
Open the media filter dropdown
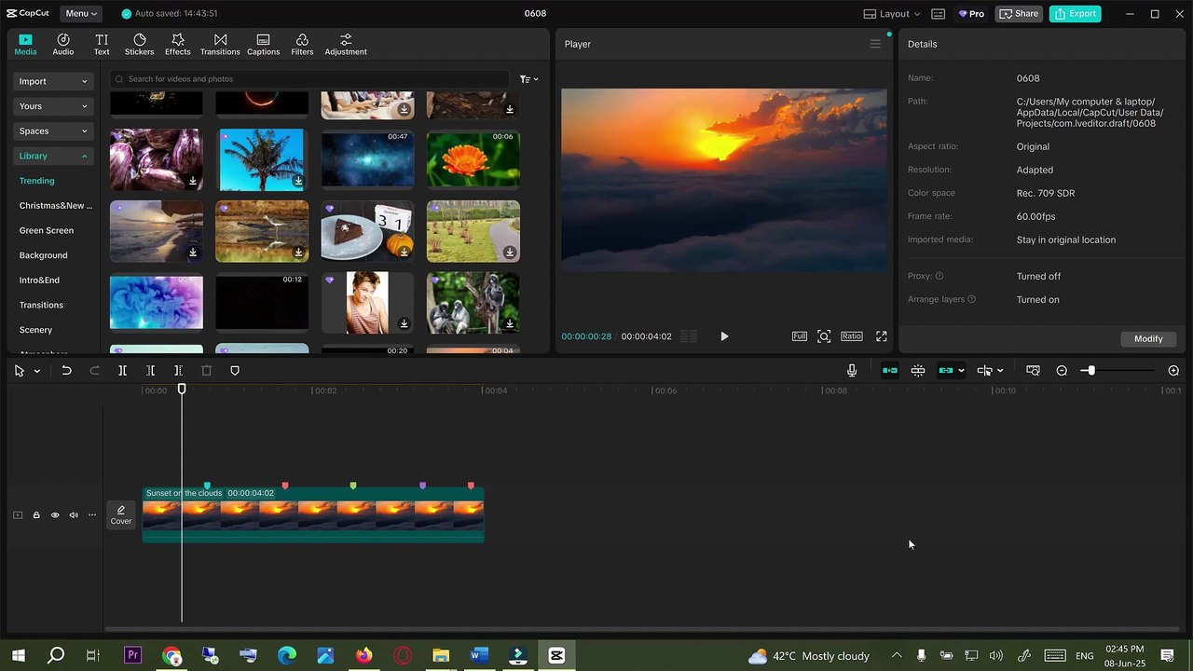(528, 79)
